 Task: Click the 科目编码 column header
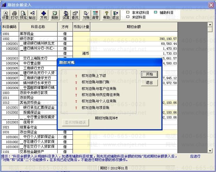point(10,27)
